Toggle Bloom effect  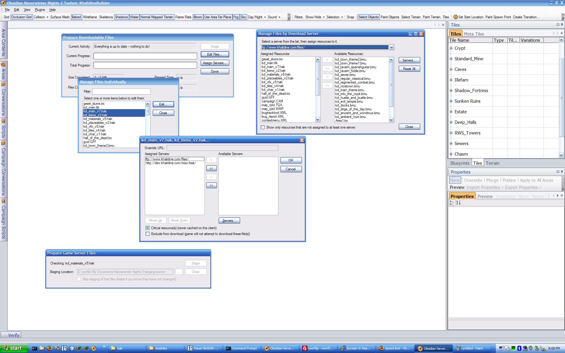198,17
